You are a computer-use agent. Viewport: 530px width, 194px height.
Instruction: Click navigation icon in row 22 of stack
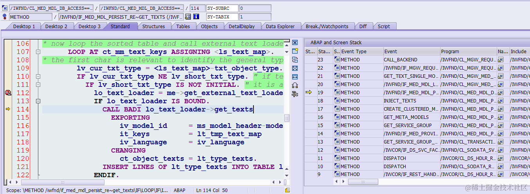(x=500, y=68)
